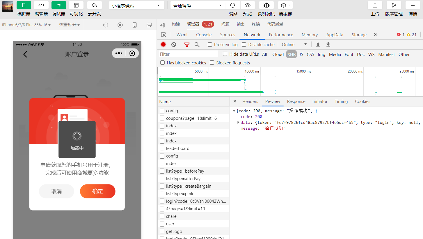This screenshot has width=423, height=239.
Task: Filter requests by JS type
Action: coord(301,54)
